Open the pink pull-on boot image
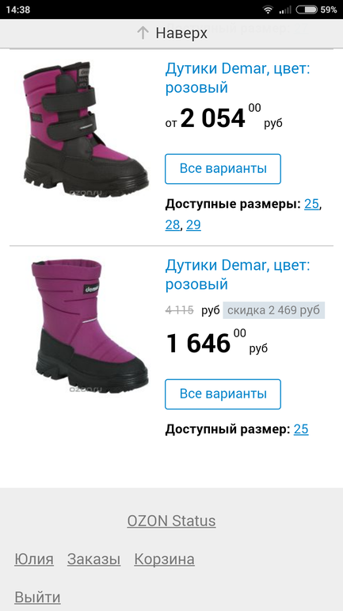Image resolution: width=343 pixels, height=611 pixels. (x=90, y=326)
